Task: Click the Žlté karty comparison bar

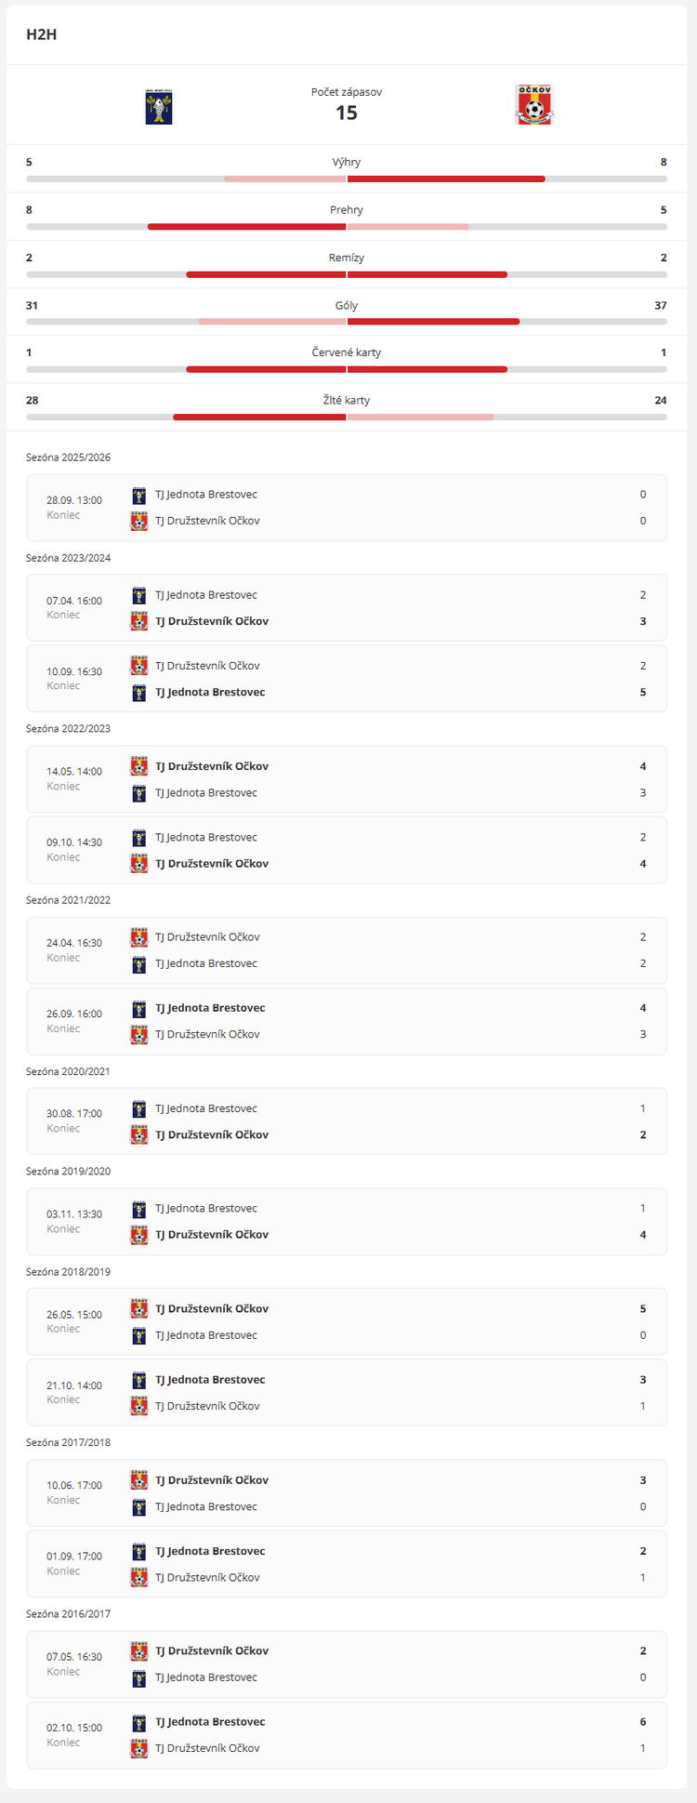Action: pyautogui.click(x=347, y=417)
